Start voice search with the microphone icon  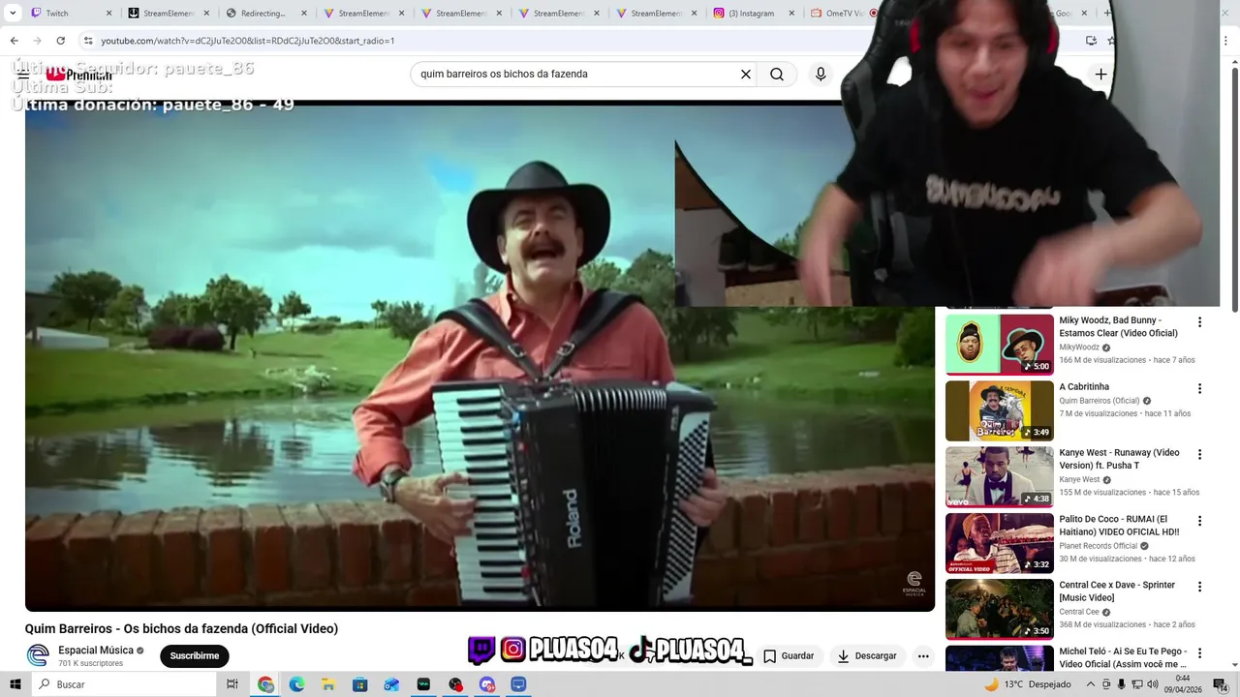[x=821, y=75]
